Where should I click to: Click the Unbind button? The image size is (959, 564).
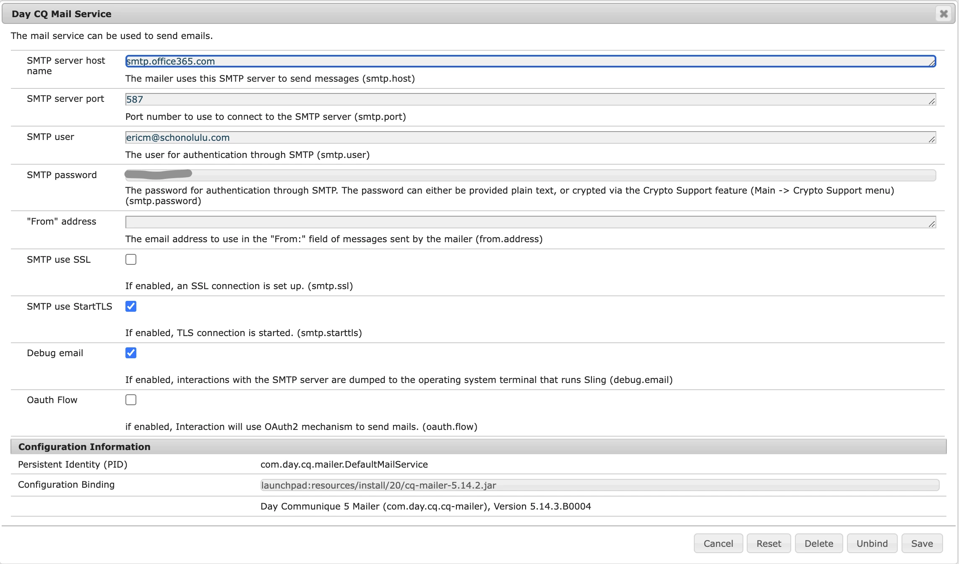pos(872,543)
